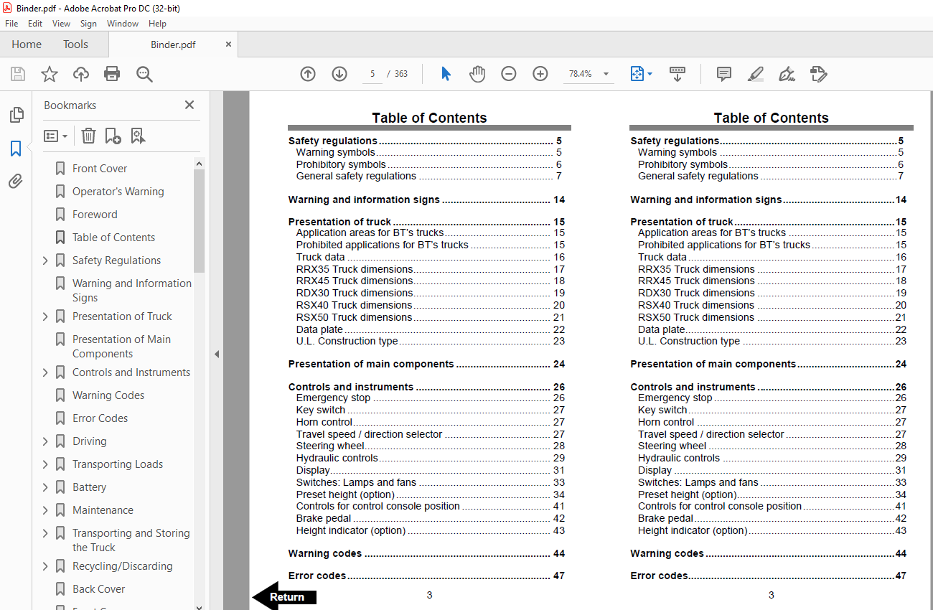The width and height of the screenshot is (933, 610).
Task: Click the find current bookmark icon
Action: 139,136
